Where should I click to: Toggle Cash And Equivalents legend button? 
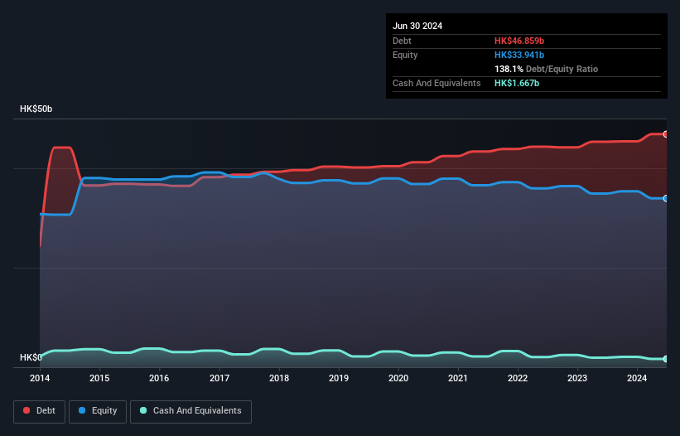click(190, 411)
